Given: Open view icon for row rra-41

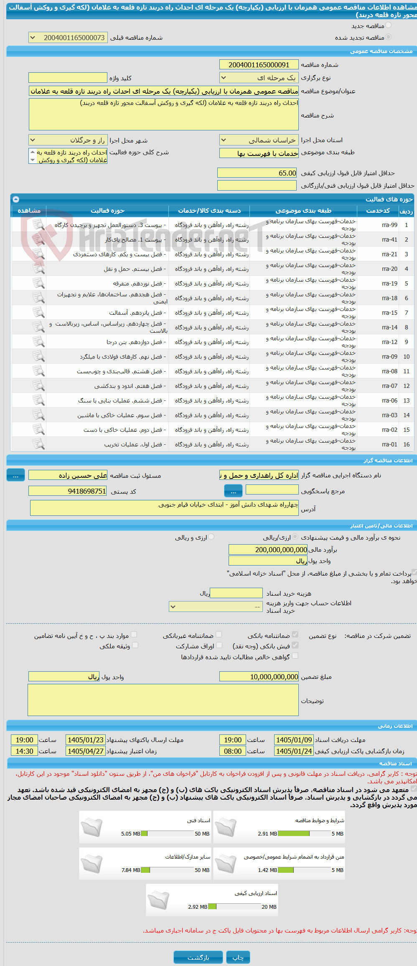Looking at the screenshot, I should coord(38,240).
